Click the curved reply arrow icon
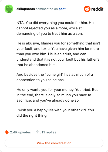 (x=38, y=132)
